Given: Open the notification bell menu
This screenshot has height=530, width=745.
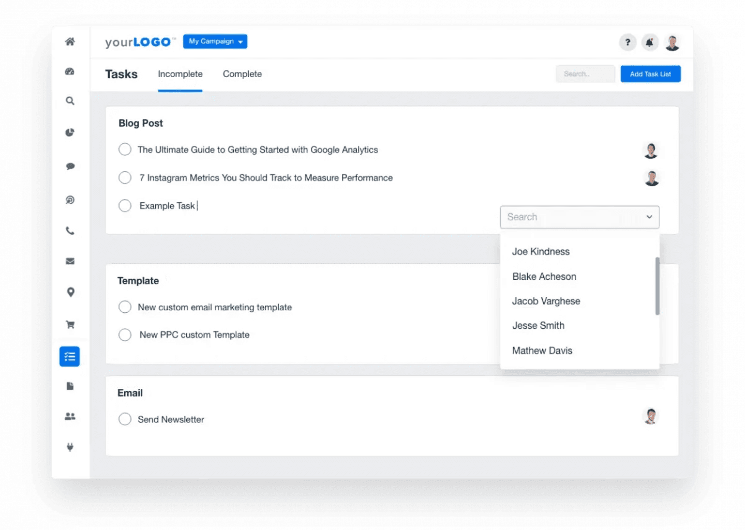Looking at the screenshot, I should (x=650, y=42).
